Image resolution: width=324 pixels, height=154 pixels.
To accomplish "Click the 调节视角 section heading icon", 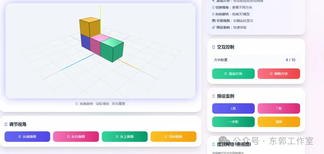I will pos(6,124).
